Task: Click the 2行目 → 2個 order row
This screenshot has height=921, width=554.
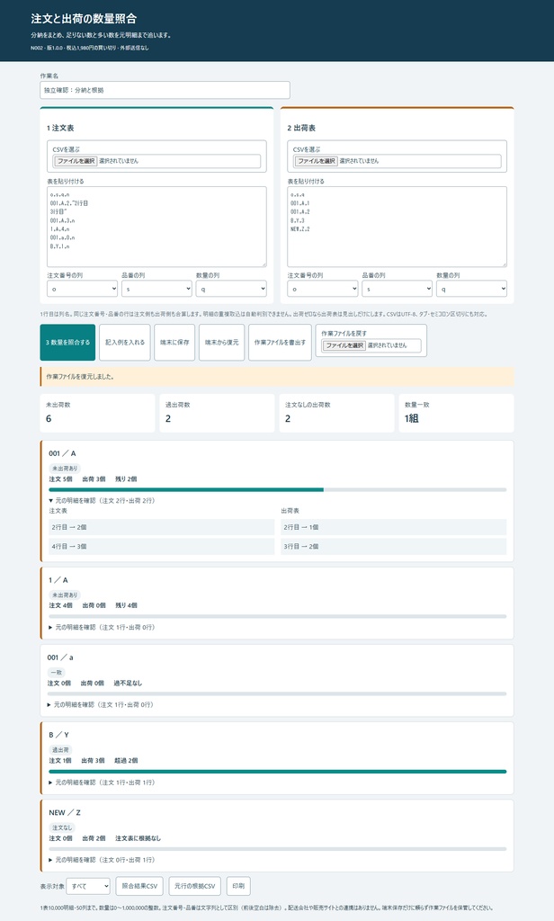Action: tap(162, 527)
